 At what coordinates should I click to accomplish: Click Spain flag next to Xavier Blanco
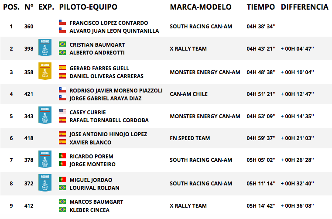point(62,142)
